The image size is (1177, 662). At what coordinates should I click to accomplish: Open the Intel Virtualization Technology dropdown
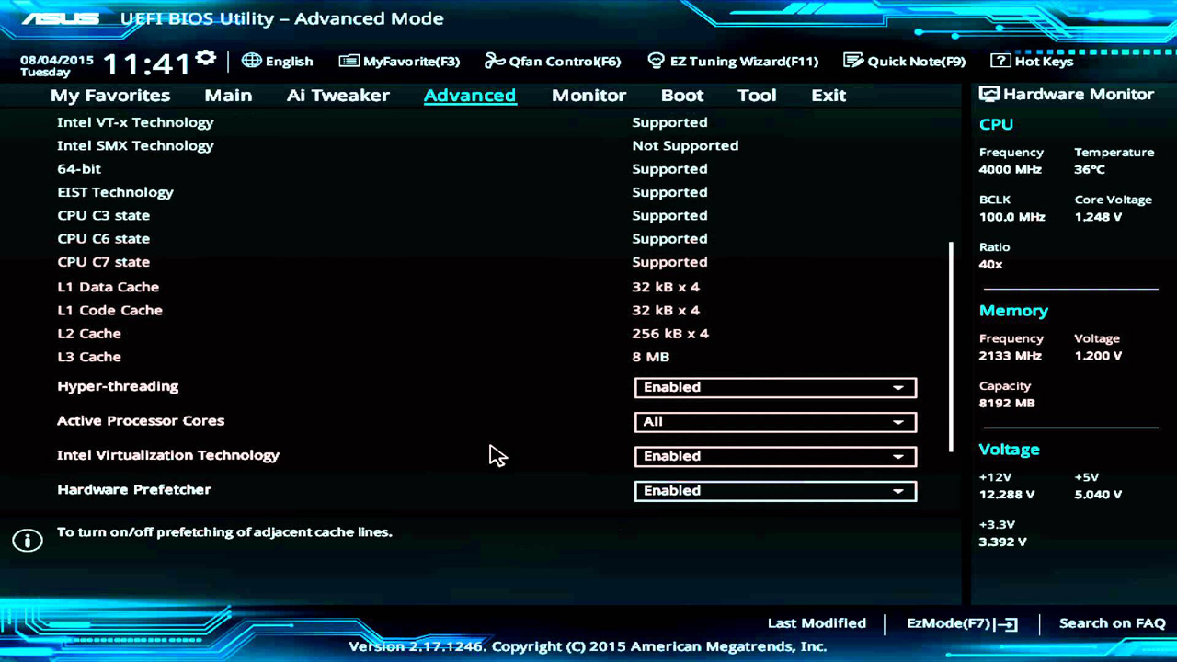pyautogui.click(x=775, y=456)
